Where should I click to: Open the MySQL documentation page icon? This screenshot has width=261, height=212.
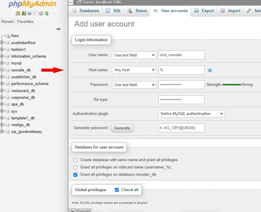point(35,13)
